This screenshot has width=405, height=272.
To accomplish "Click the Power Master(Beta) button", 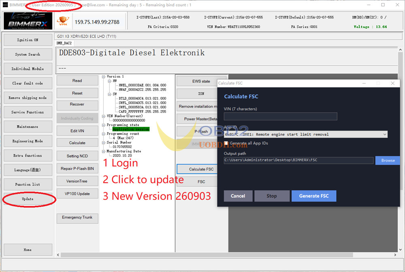I will click(197, 119).
